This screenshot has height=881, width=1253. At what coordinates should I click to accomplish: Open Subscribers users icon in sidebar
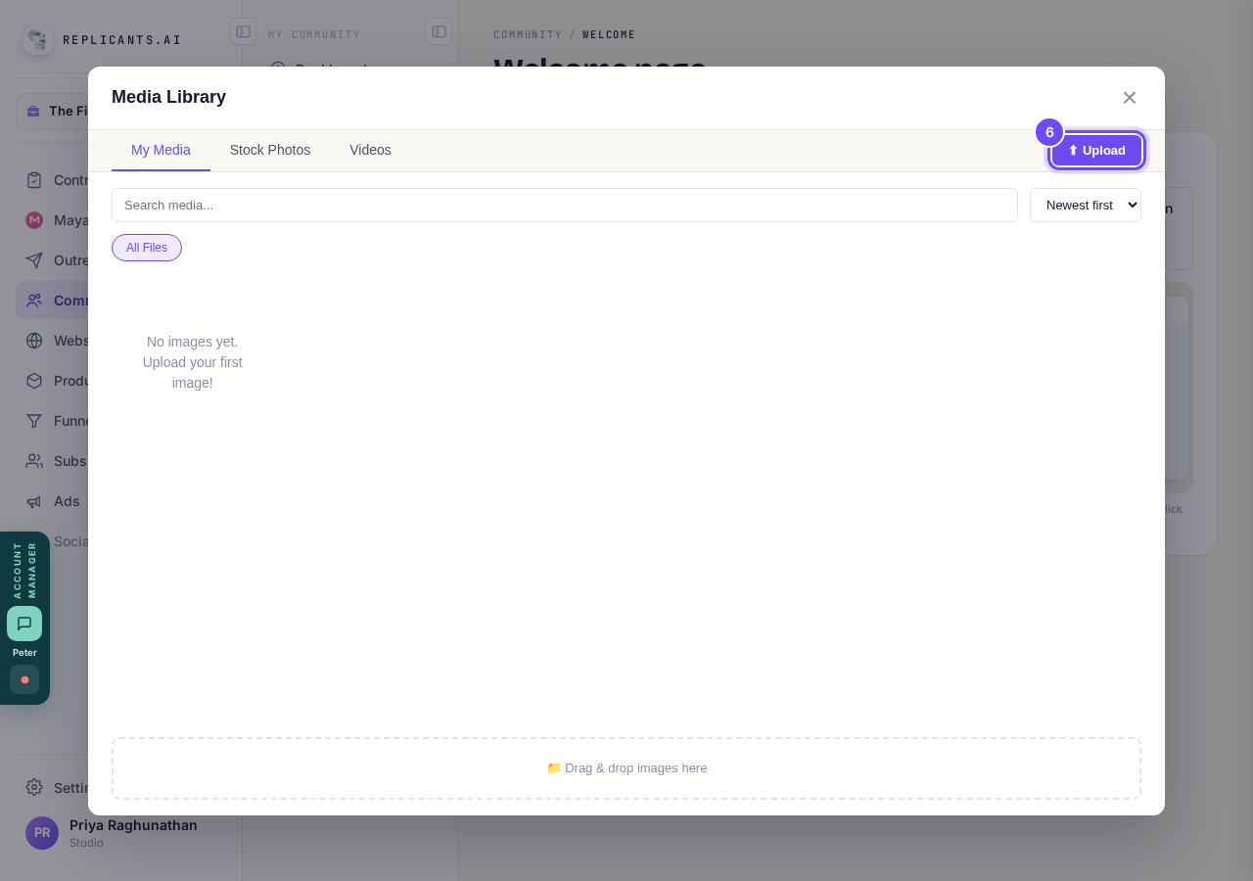(34, 461)
